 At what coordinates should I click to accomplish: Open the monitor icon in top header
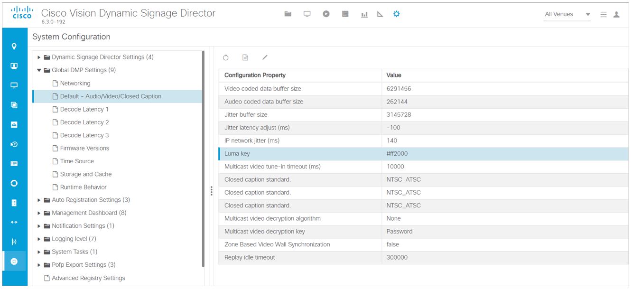click(307, 14)
